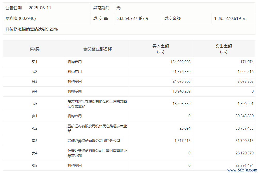Select buy amount 24,076,806
The image size is (259, 174).
coord(181,81)
